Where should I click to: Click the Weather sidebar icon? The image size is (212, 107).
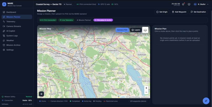click(x=4, y=40)
